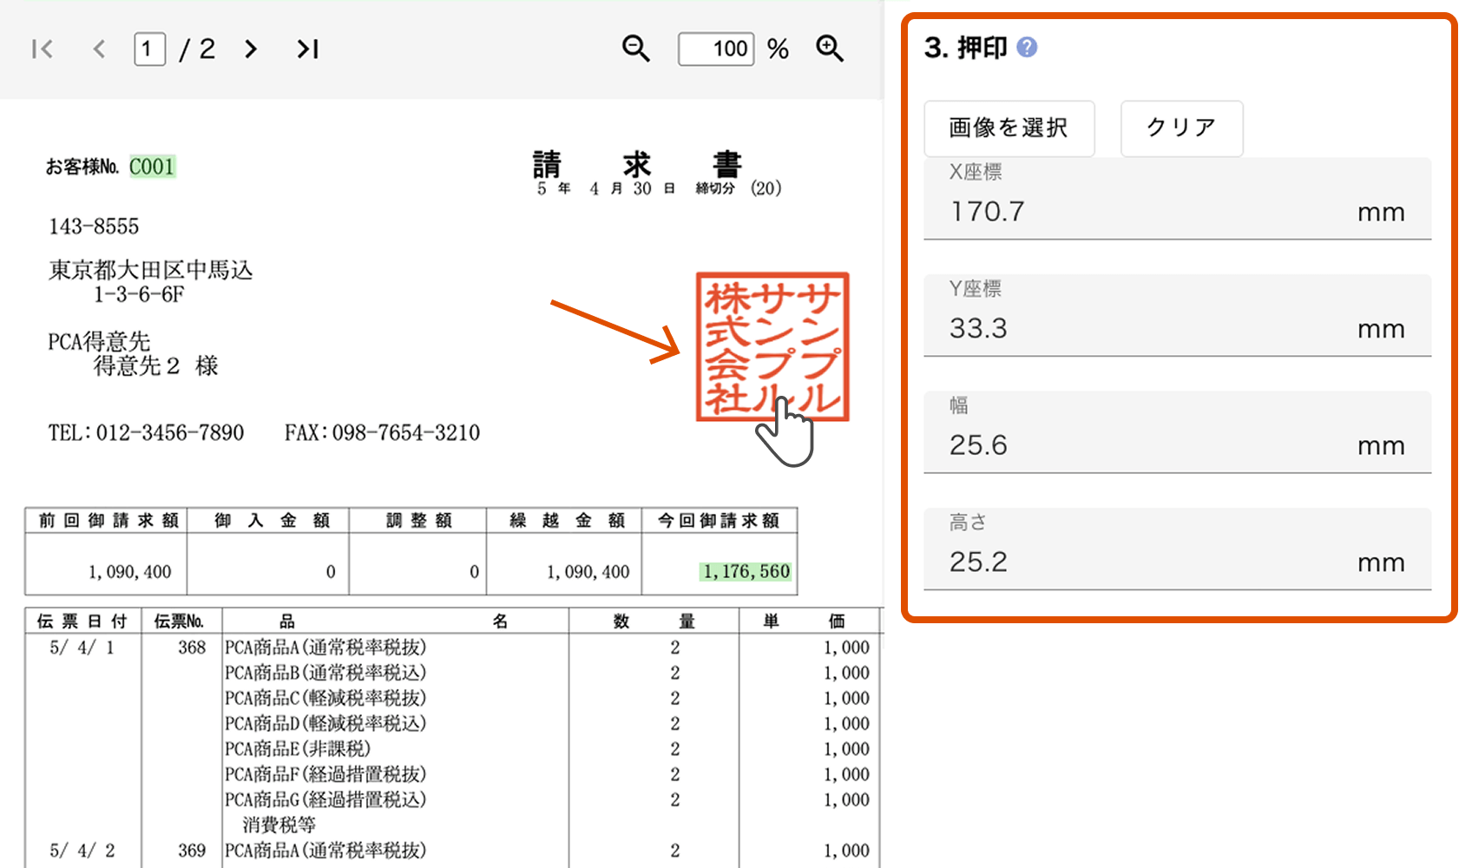Go to the first page
Screen dimensions: 1472x868
tap(42, 49)
